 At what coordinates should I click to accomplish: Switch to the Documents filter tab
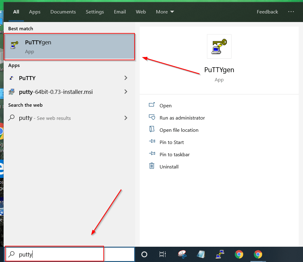click(63, 12)
